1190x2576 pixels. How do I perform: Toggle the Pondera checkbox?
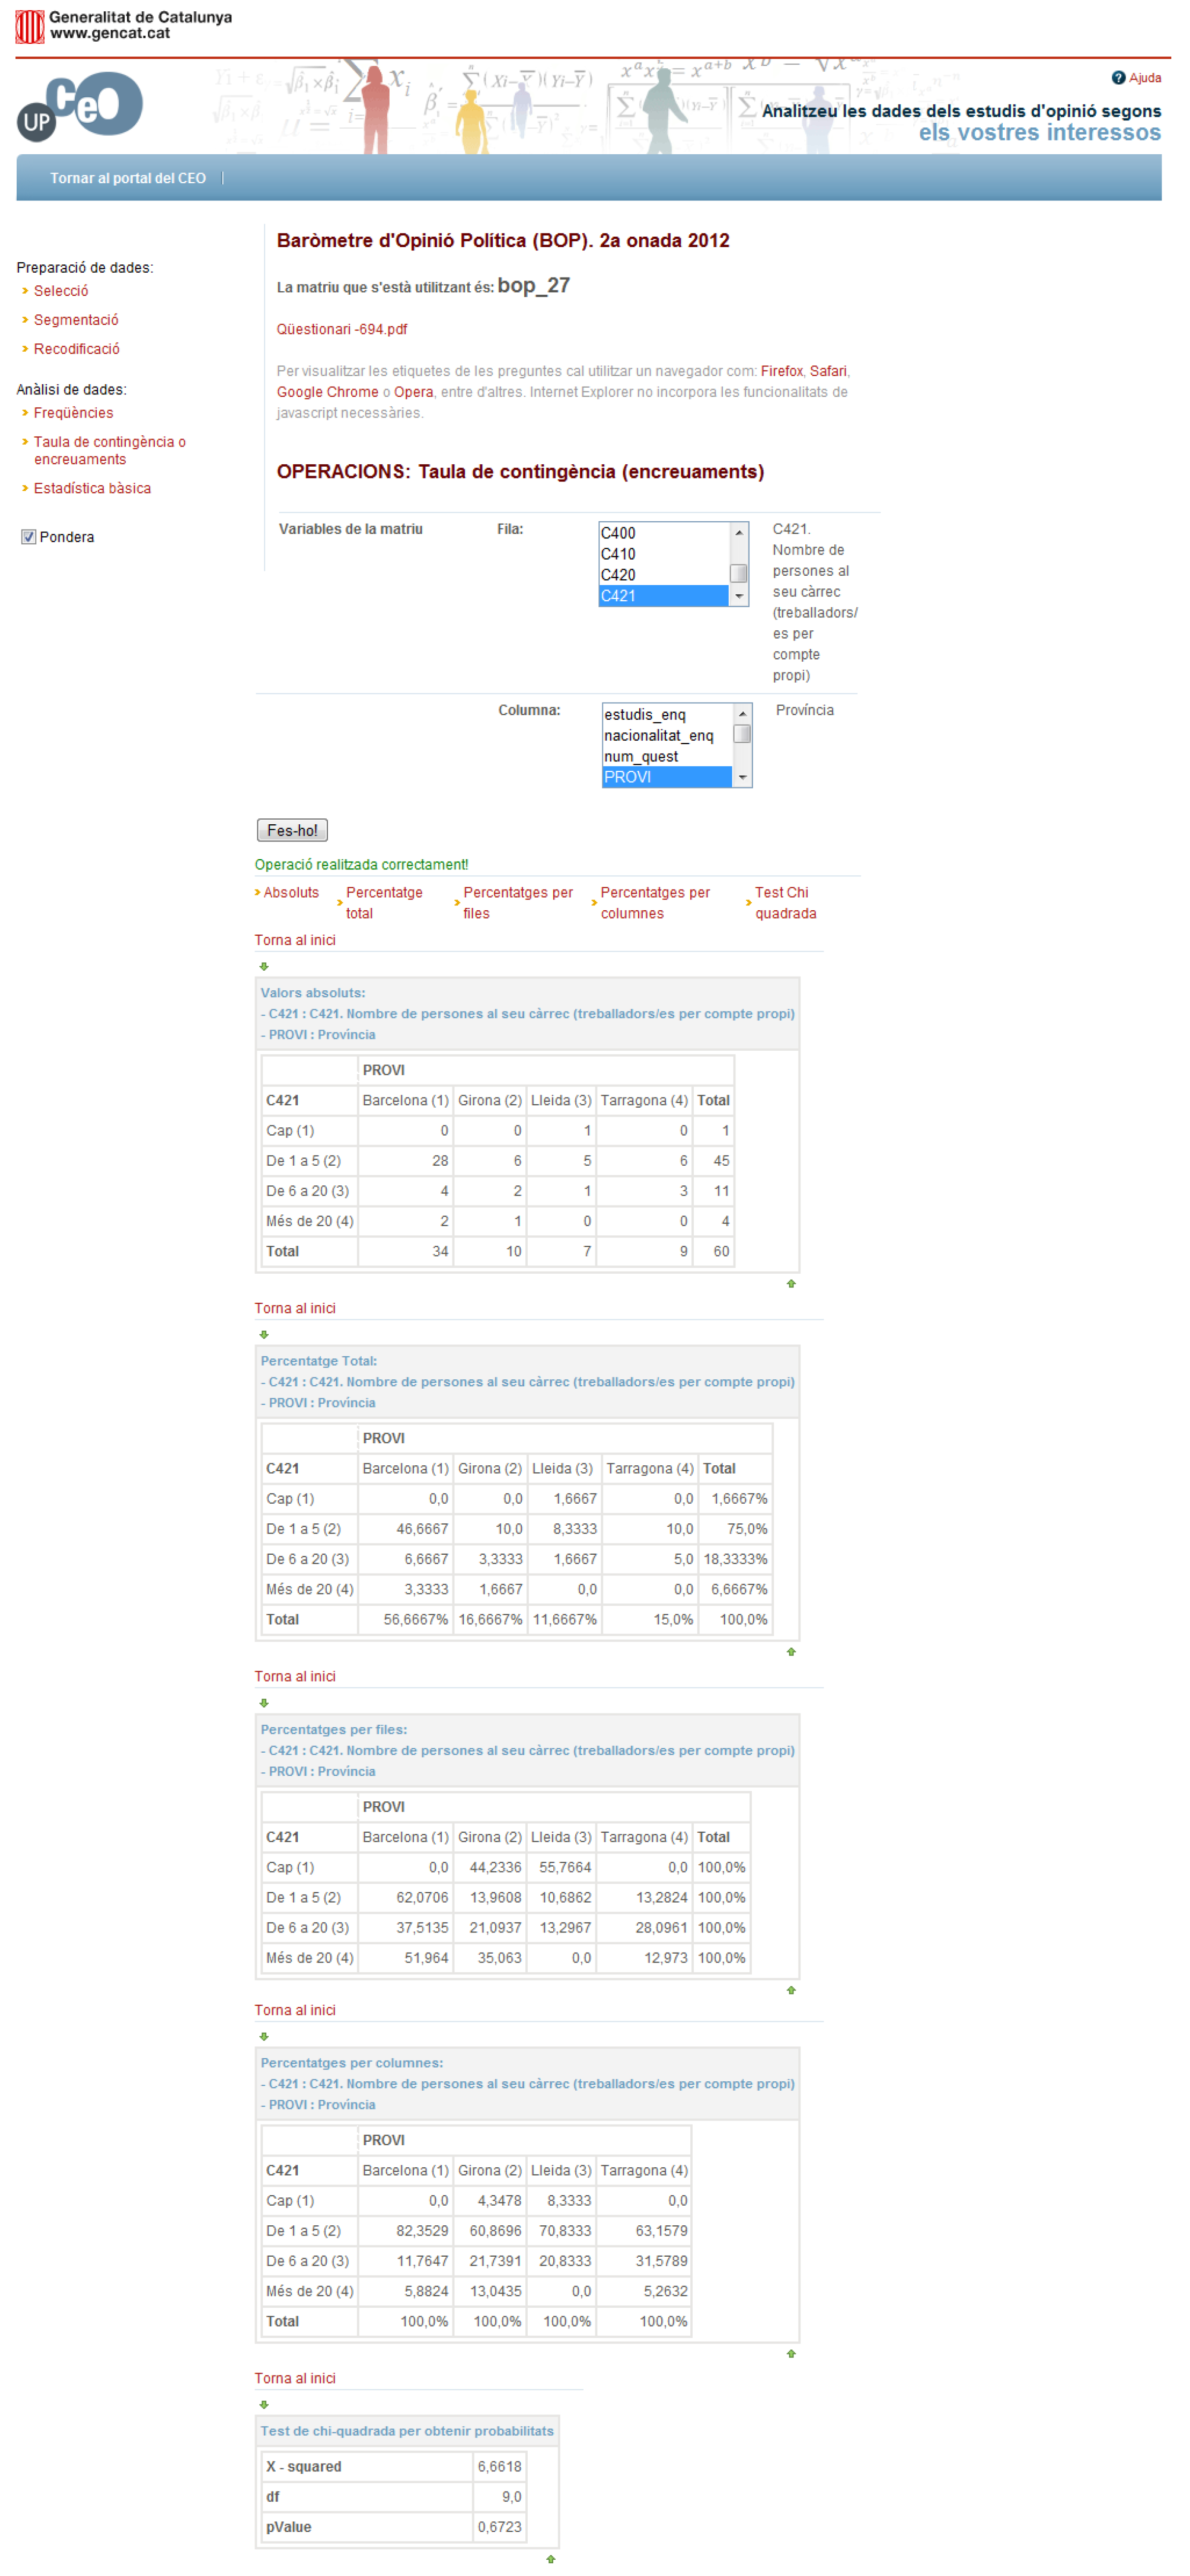29,537
